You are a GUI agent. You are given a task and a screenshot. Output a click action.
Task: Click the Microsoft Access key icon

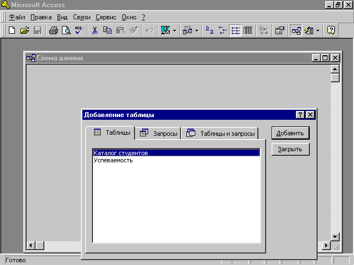[x=5, y=4]
